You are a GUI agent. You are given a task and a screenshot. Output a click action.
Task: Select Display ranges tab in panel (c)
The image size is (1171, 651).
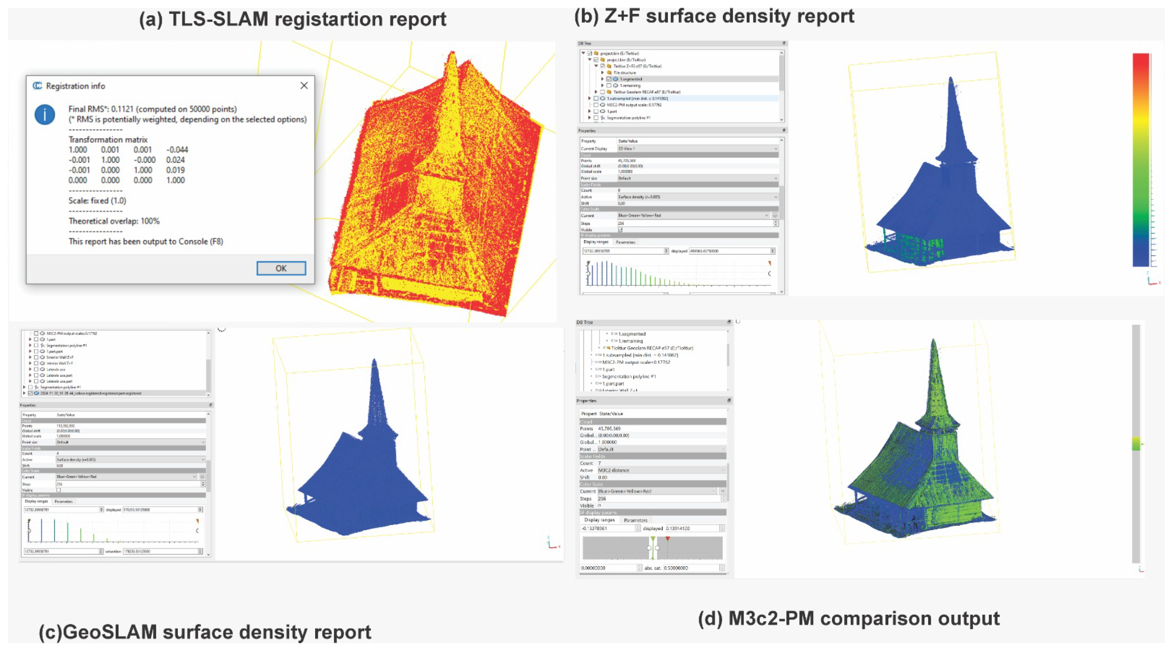(36, 501)
